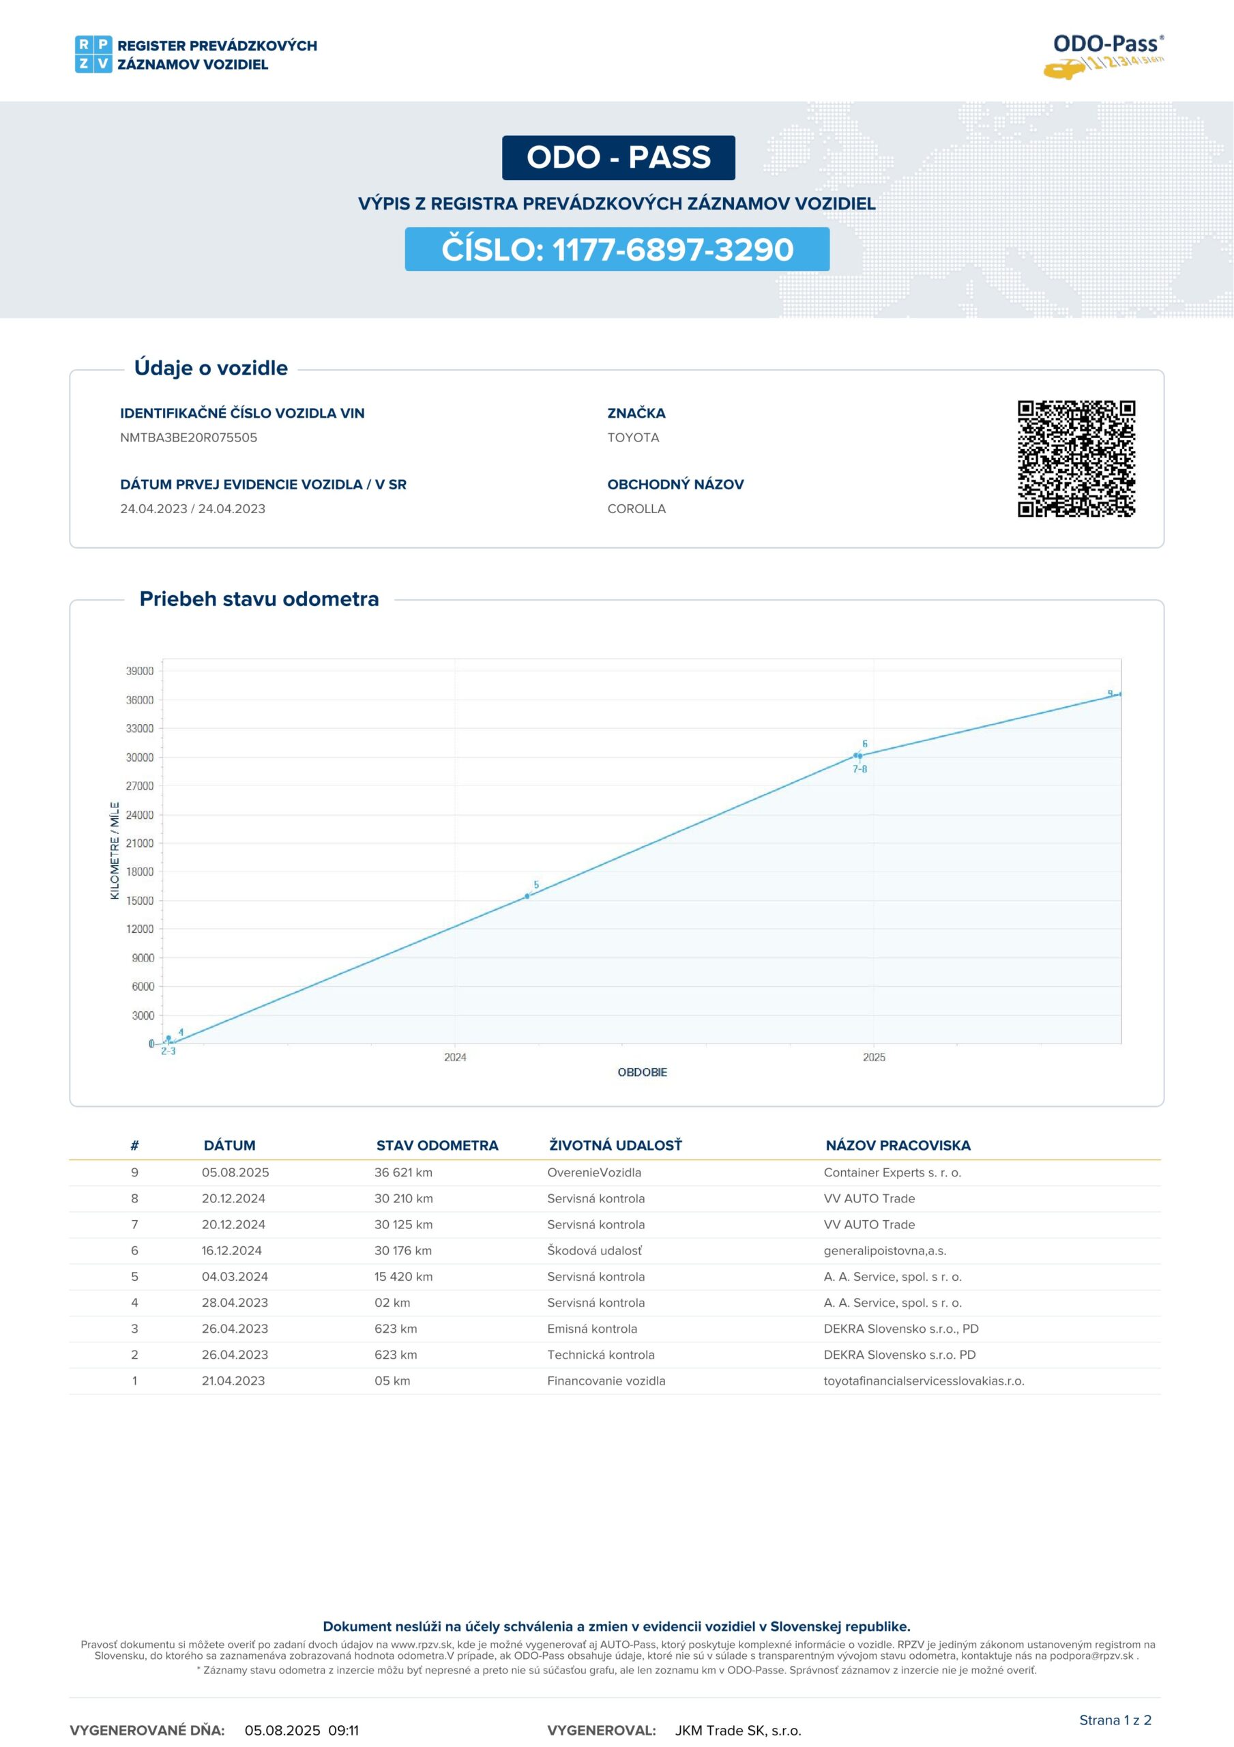The height and width of the screenshot is (1747, 1234).
Task: Click the VIN number NMTBA3BE20R075505
Action: [189, 437]
